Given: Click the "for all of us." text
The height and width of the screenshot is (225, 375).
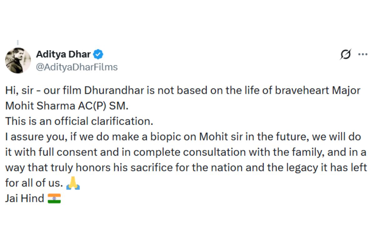Looking at the screenshot, I should [x=34, y=183].
